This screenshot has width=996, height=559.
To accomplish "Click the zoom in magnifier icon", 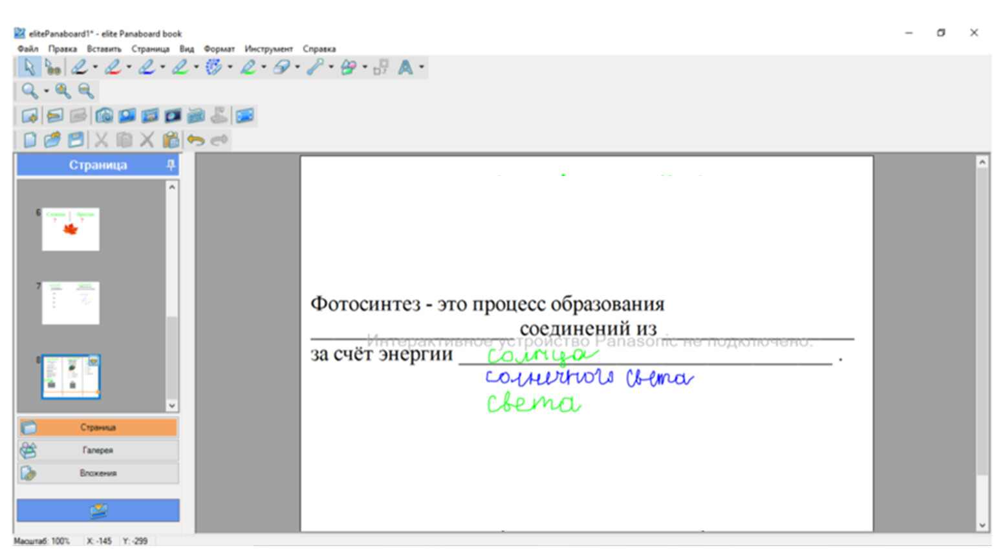I will [63, 91].
